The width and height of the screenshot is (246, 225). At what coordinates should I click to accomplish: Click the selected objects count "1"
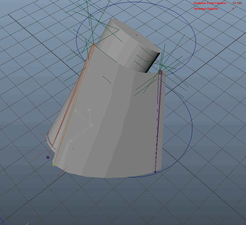(233, 9)
